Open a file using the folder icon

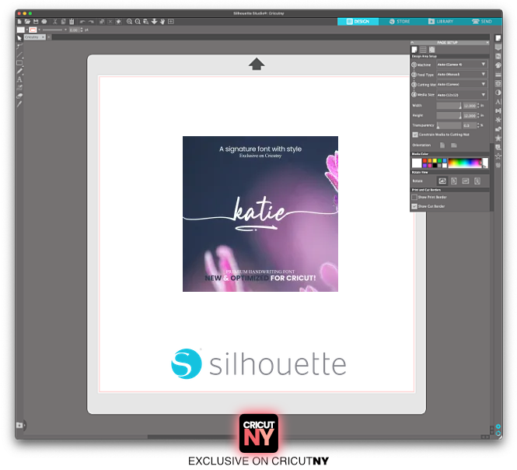point(27,22)
